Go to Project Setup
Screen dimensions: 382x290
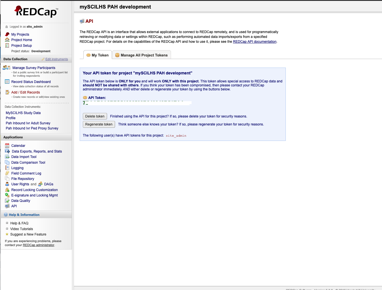tap(21, 46)
